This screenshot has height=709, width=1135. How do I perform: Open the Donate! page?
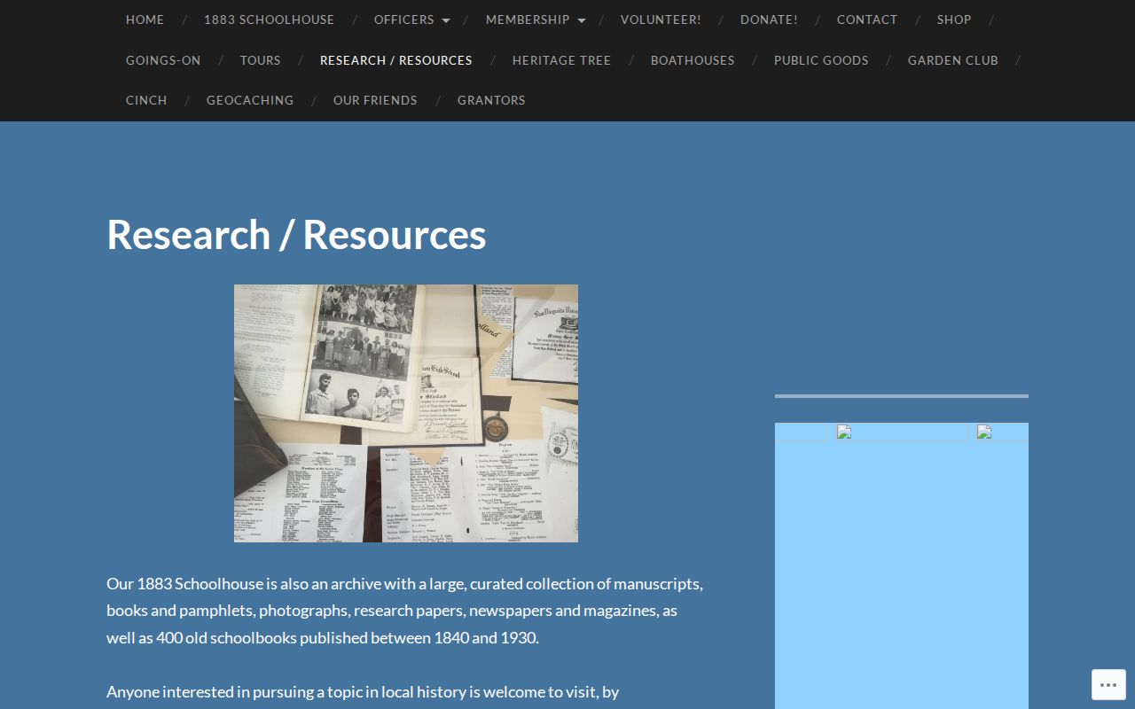click(769, 19)
